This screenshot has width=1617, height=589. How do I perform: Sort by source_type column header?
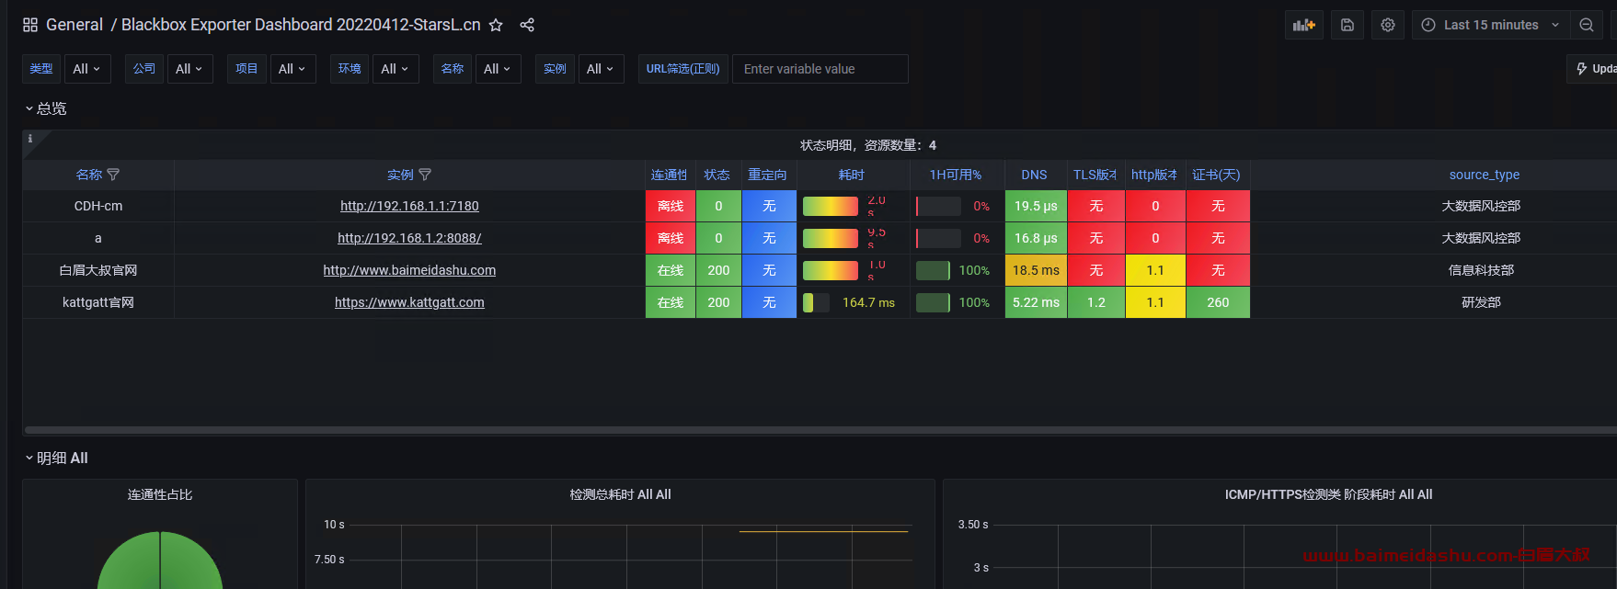point(1484,175)
